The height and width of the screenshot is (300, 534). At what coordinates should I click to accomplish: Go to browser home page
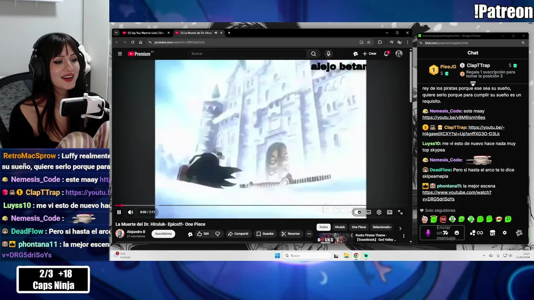141,42
